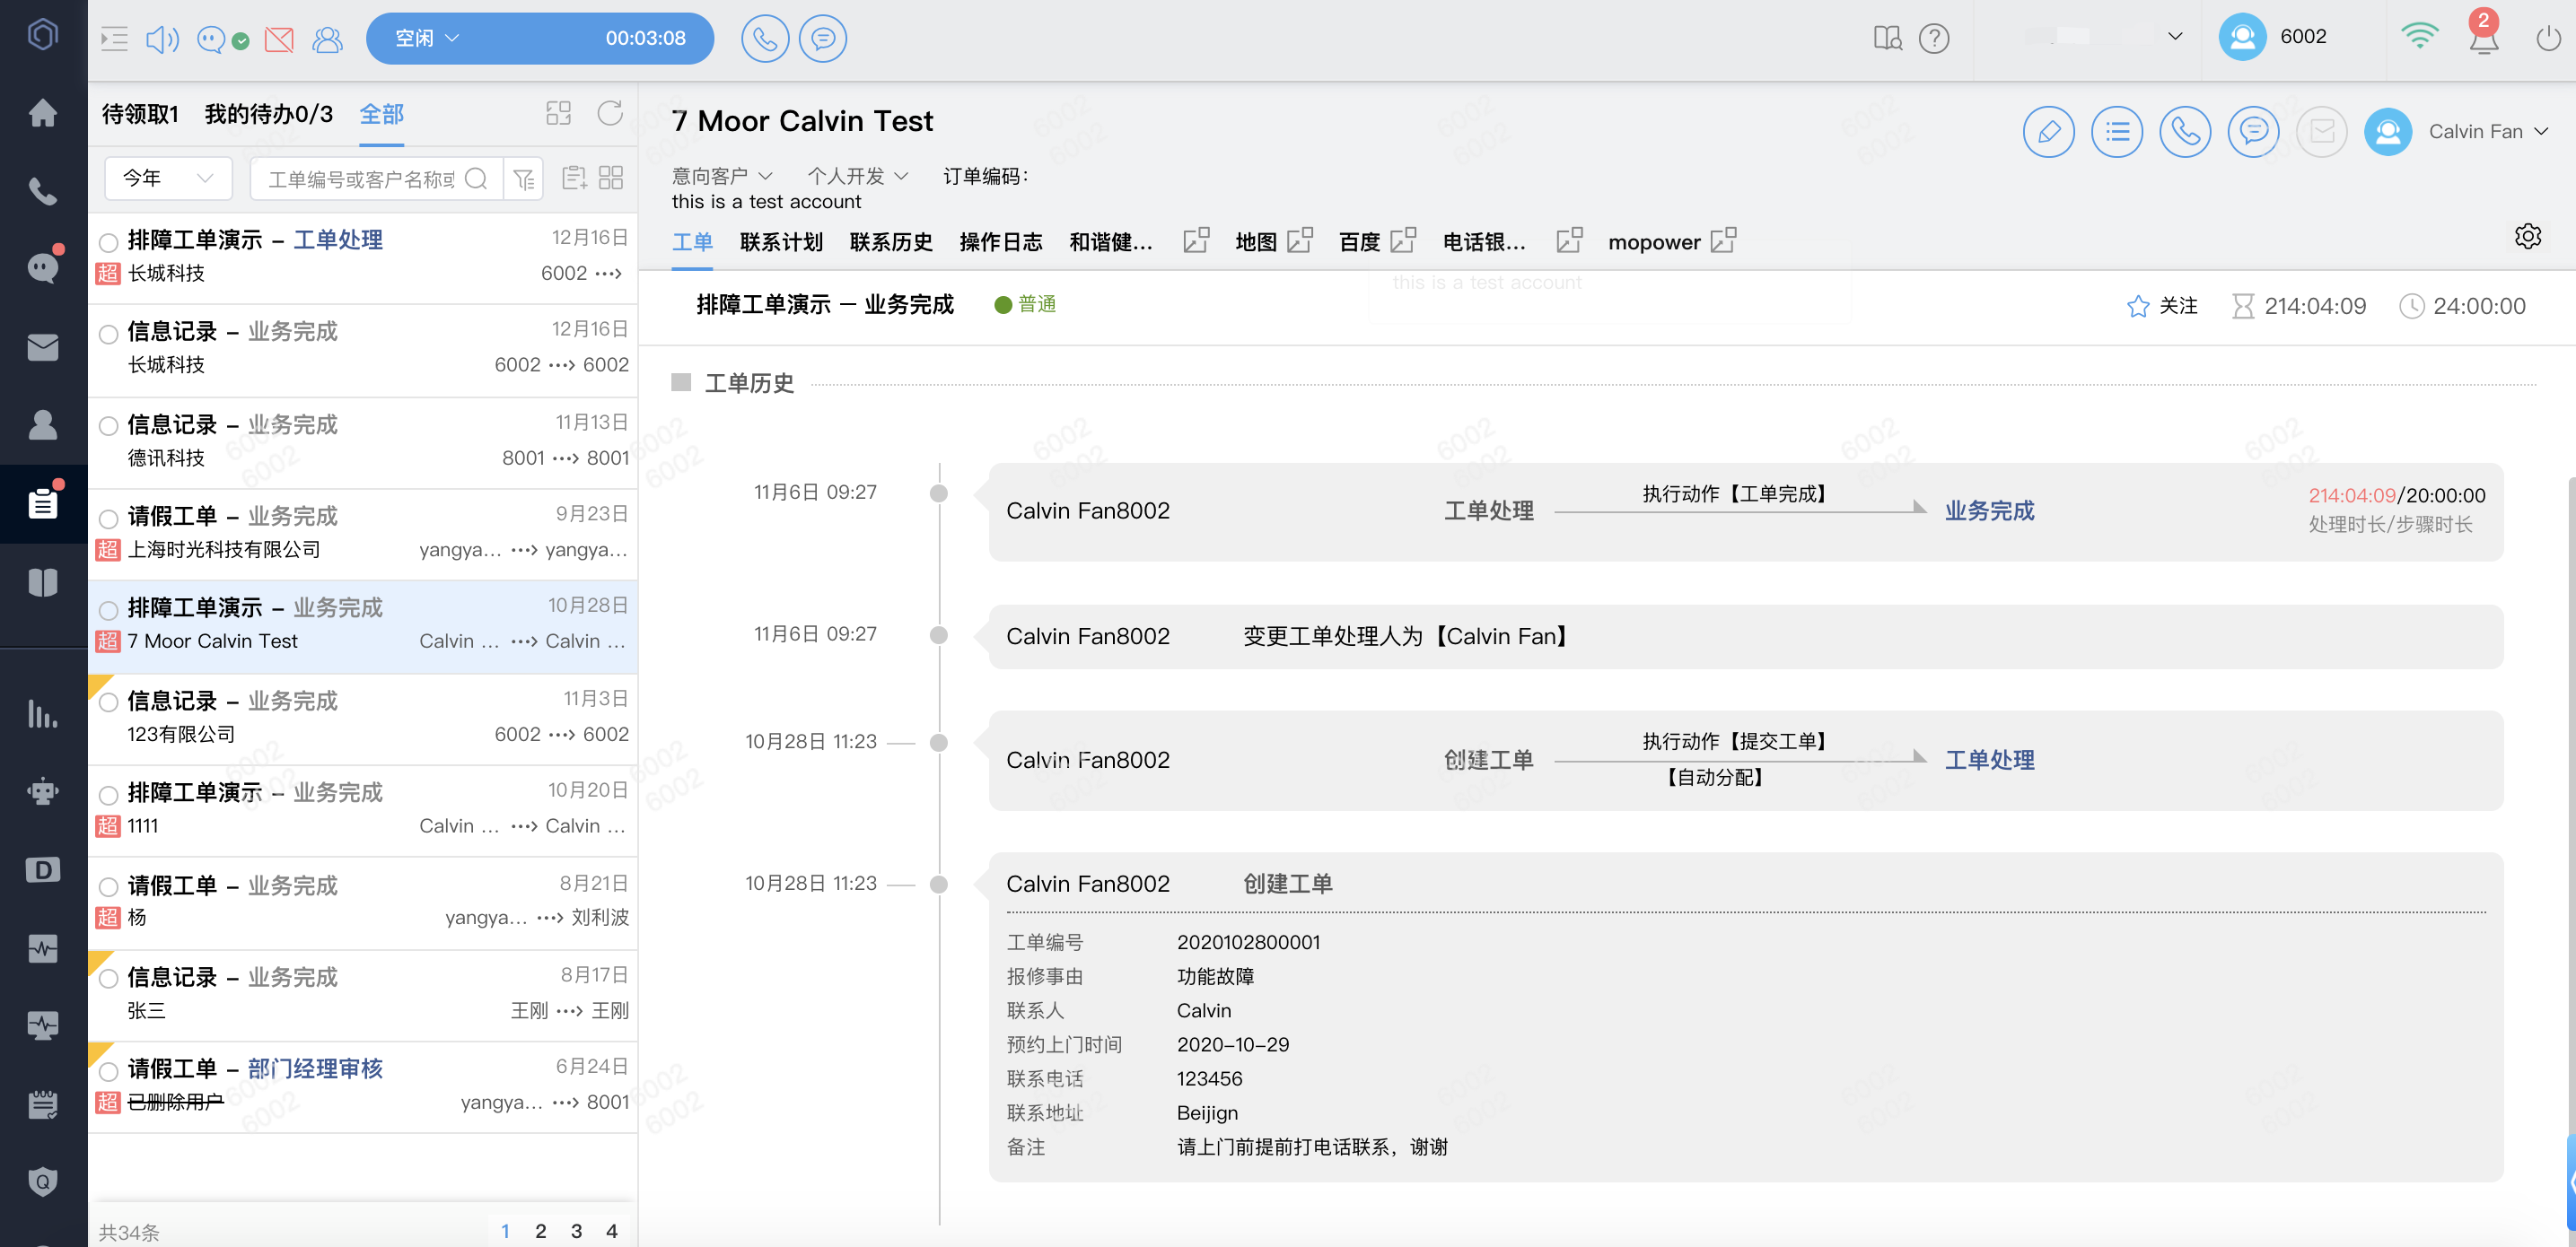
Task: Go to page 2 of the list
Action: click(x=541, y=1231)
